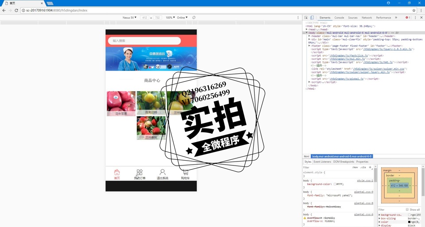This screenshot has width=425, height=227.
Task: Enable the Show all checkbox
Action: coord(407,210)
